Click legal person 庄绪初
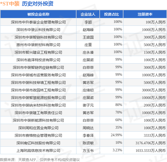The width and height of the screenshot is (167, 162). pos(88,90)
